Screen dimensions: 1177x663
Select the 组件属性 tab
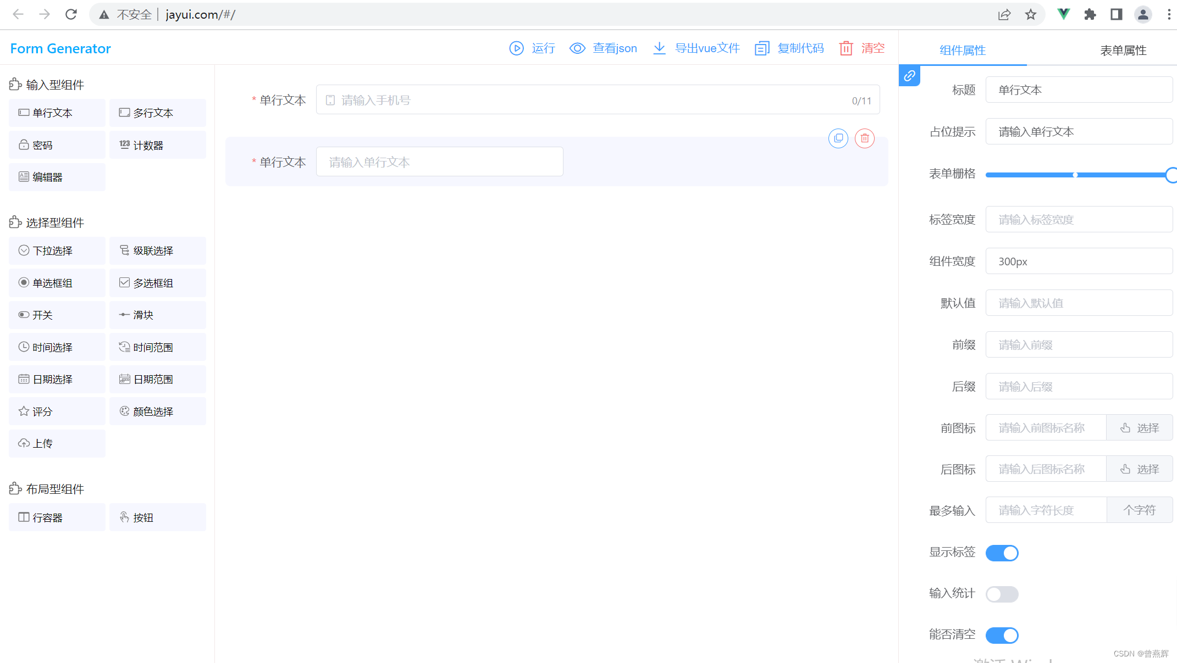(963, 50)
